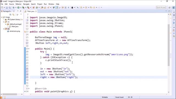The width and height of the screenshot is (176, 99).
Task: Click the Back navigation arrow
Action: (94, 7)
